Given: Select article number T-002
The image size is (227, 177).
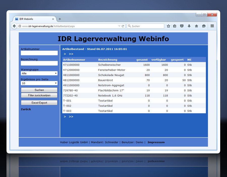Looking at the screenshot, I should (x=67, y=106).
